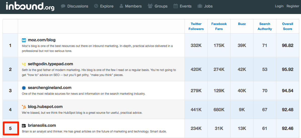Open the Groups navigation item
This screenshot has height=138, width=301.
point(161,6)
